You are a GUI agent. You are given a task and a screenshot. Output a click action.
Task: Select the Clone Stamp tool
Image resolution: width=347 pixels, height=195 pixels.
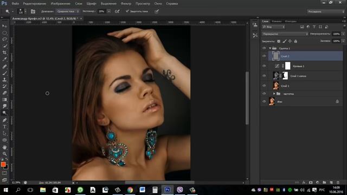4,80
